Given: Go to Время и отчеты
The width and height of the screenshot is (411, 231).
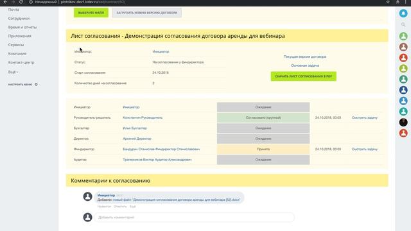Looking at the screenshot, I should [22, 27].
